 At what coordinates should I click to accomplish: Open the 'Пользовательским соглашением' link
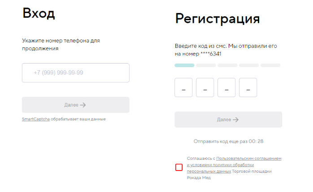248,159
